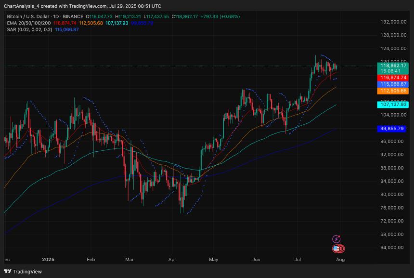Image resolution: width=414 pixels, height=278 pixels.
Task: Click the purple lightning bolt event icon
Action: click(337, 238)
